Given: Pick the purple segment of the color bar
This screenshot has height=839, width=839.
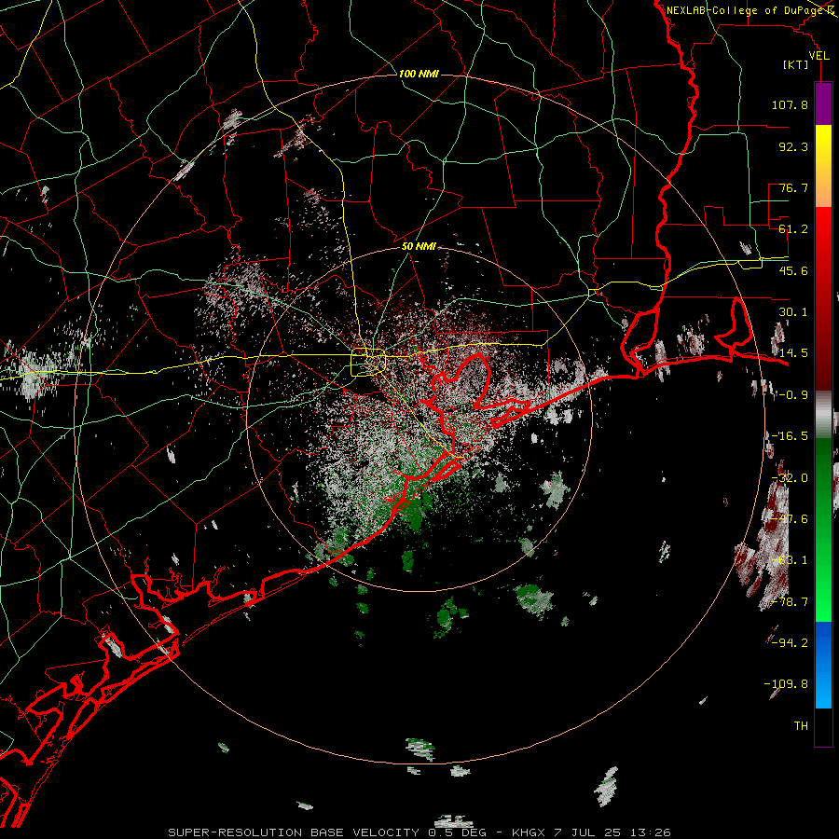Looking at the screenshot, I should click(x=823, y=103).
